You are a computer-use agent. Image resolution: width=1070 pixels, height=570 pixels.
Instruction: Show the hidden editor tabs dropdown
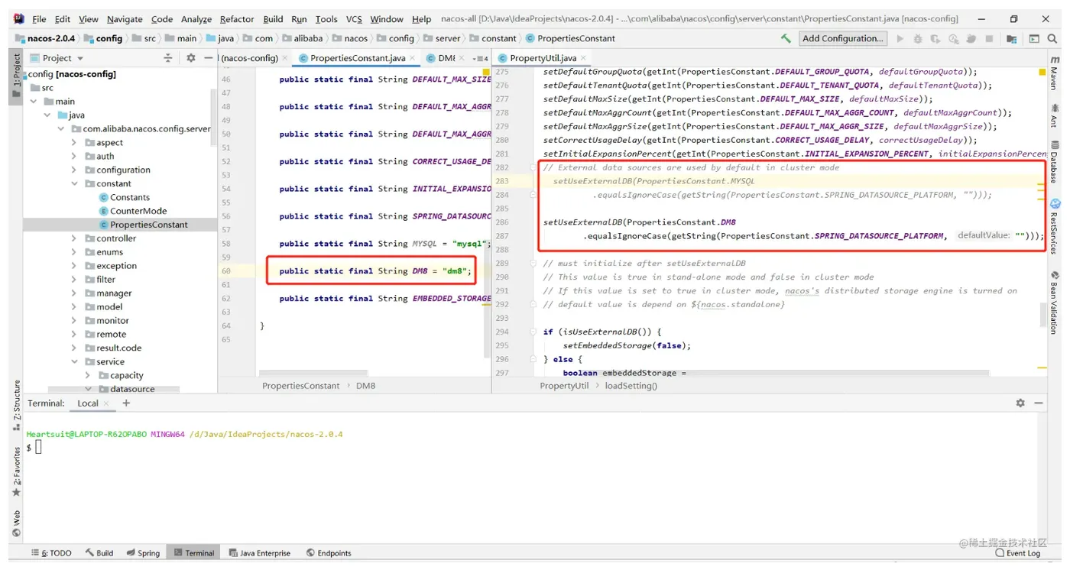480,58
